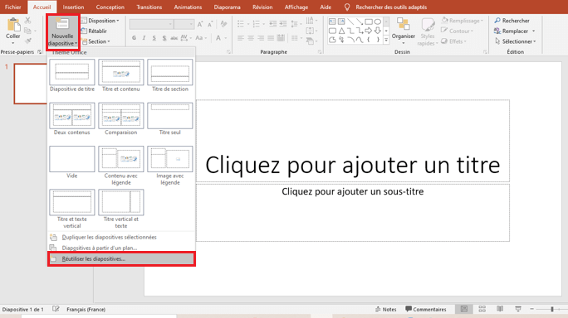
Task: Toggle bold (G) formatting
Action: [x=134, y=38]
